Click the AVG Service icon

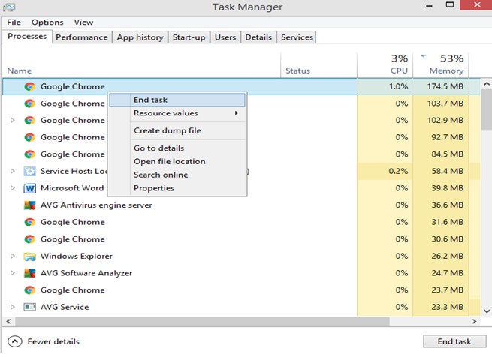pos(29,307)
